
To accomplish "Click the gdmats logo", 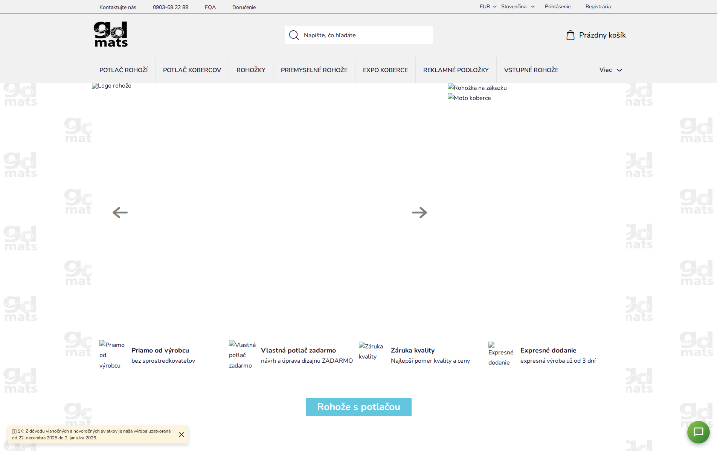I will [x=111, y=34].
